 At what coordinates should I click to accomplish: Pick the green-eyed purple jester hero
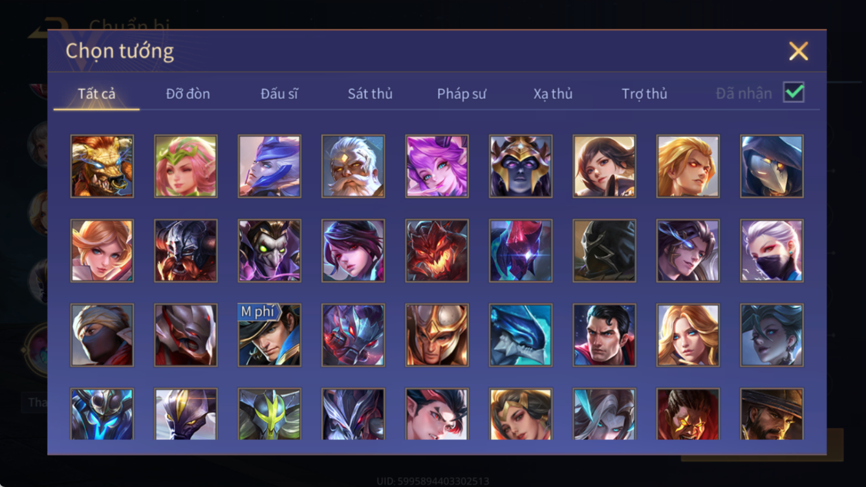click(269, 250)
